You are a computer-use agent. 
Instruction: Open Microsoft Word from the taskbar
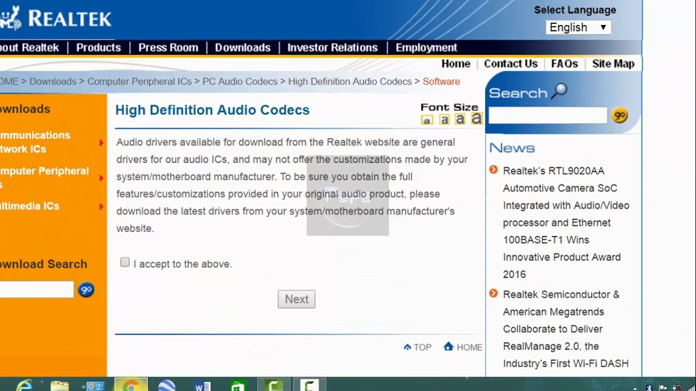[202, 385]
